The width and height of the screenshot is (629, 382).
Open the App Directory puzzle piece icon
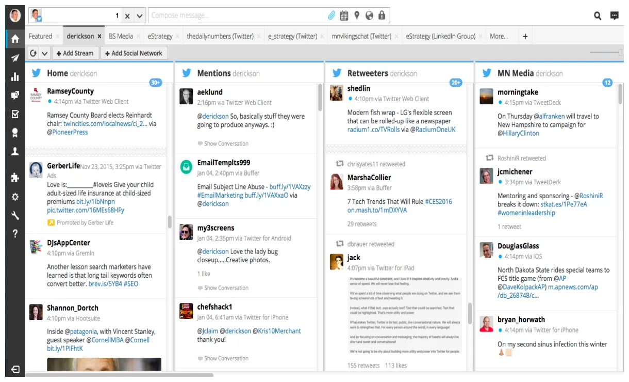[x=15, y=176]
